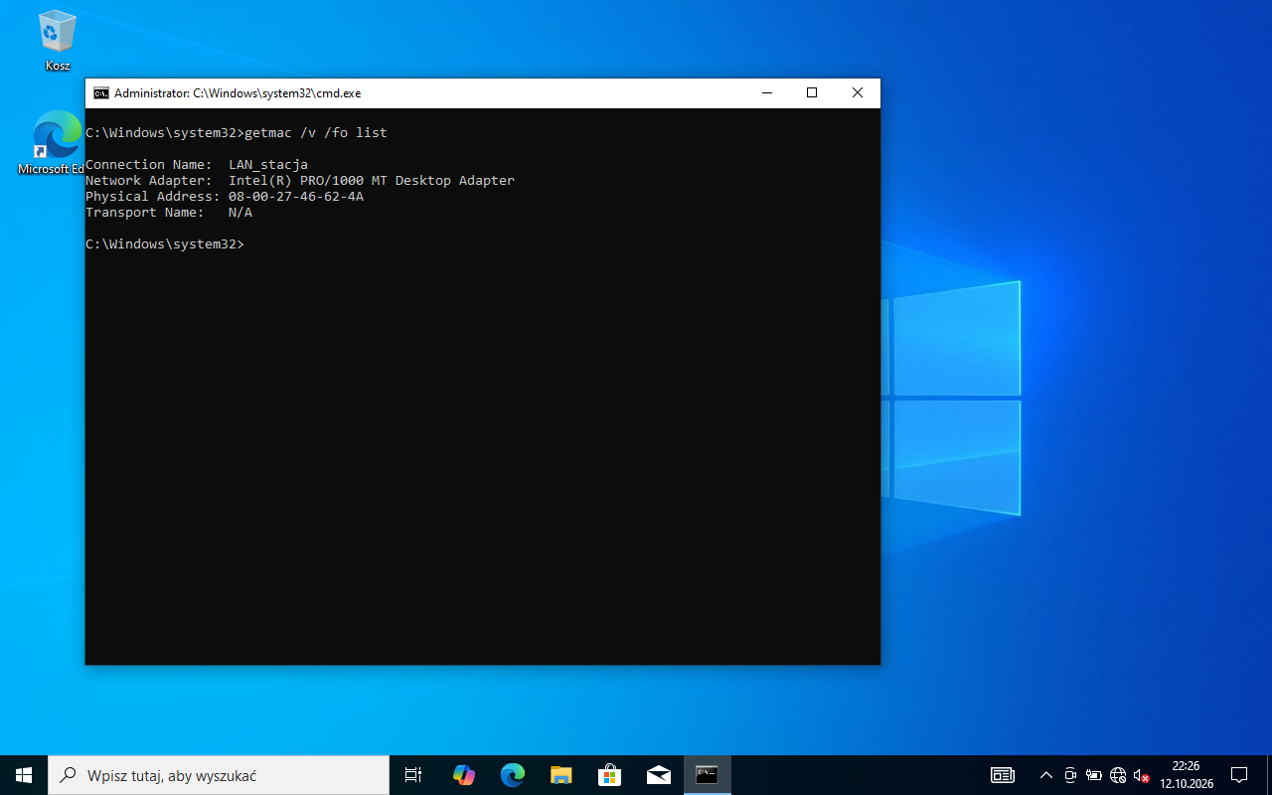
Task: Open the clock and date 22:26 flyout
Action: (x=1187, y=775)
